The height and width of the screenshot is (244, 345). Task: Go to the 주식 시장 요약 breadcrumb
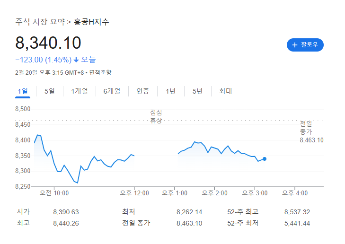[40, 22]
